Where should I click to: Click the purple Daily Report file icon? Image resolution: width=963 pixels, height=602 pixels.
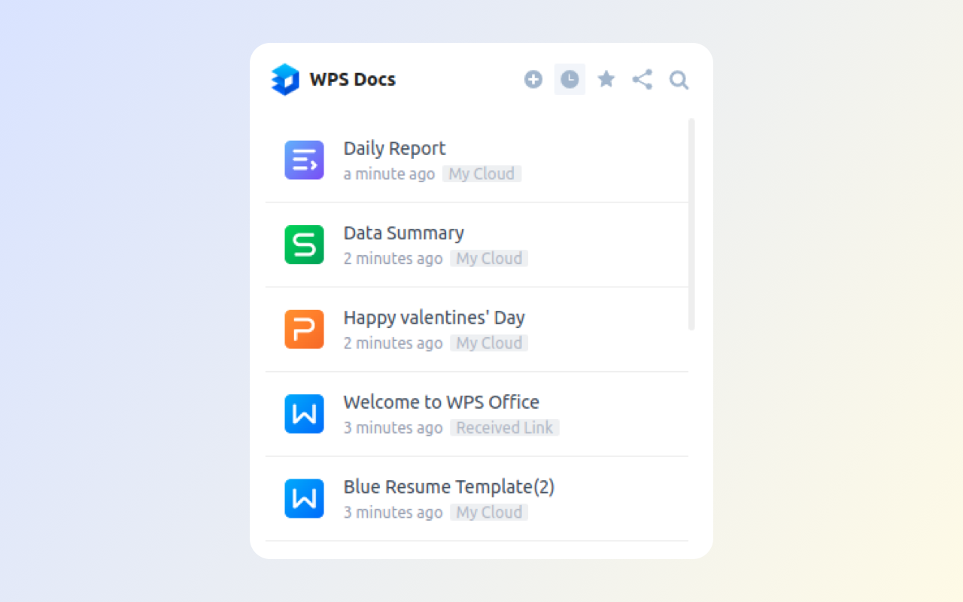pyautogui.click(x=304, y=160)
